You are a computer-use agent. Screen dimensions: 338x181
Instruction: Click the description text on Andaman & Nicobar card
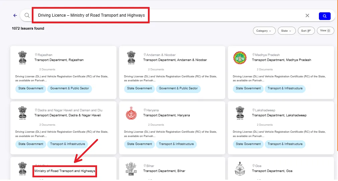pyautogui.click(x=171, y=78)
